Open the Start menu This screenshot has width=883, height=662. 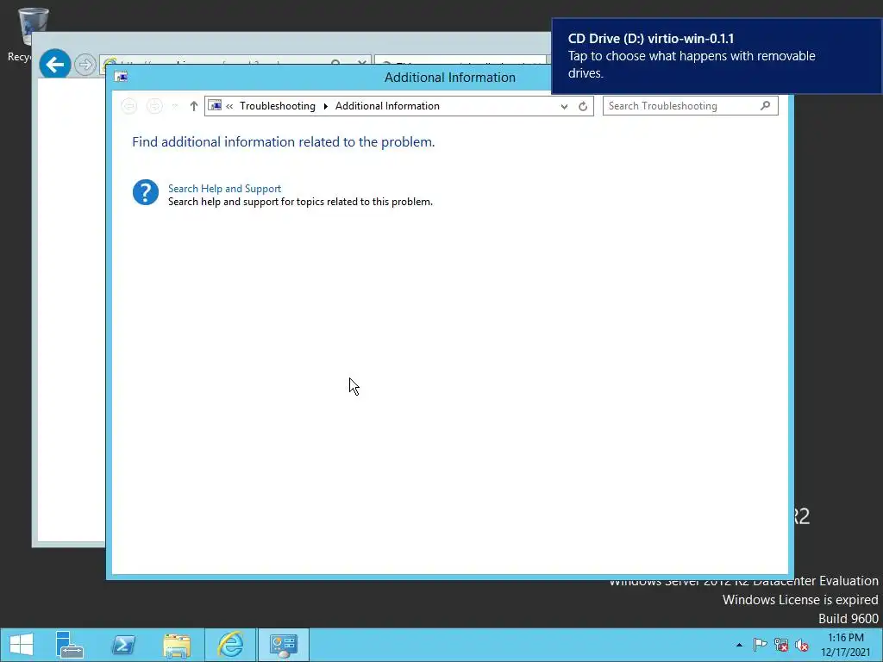pos(22,645)
